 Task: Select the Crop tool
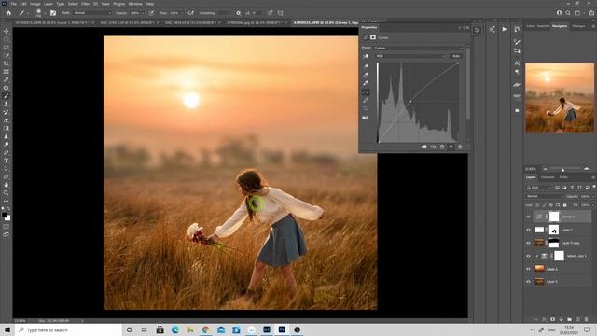(x=7, y=63)
